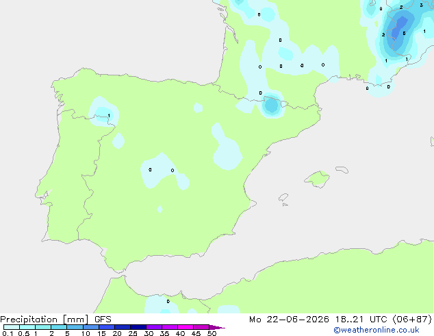
Task: Click the 0.1–0.5 mm palest legend swatch
Action: [x=12, y=327]
